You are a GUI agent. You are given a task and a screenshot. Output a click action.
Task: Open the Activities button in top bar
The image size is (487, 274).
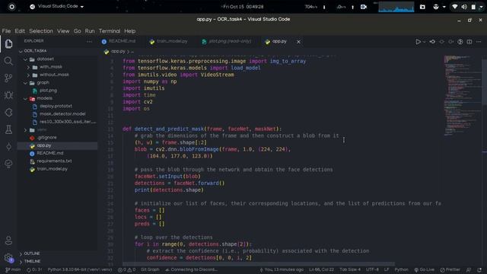pos(12,7)
